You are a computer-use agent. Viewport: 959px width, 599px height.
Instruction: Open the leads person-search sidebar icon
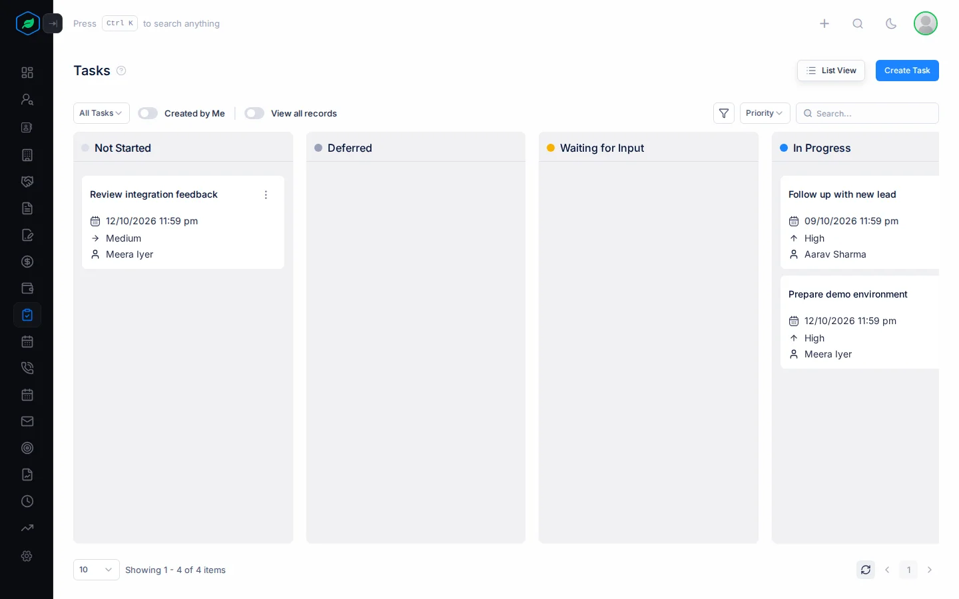click(x=27, y=99)
